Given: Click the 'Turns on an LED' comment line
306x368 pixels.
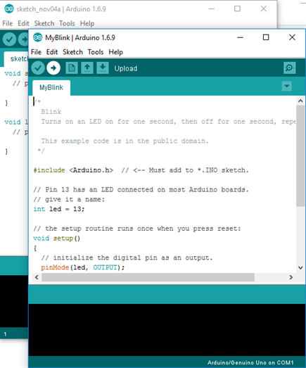Looking at the screenshot, I should (x=168, y=122).
